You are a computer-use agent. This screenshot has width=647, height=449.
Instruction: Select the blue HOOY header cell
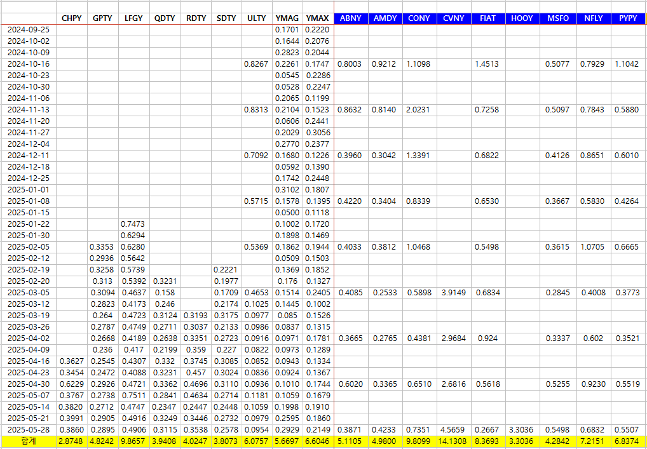tap(522, 18)
